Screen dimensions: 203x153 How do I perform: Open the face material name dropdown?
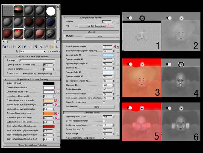click(44, 51)
